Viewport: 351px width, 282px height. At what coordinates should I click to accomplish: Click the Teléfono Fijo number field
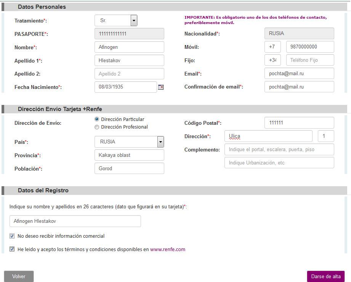[310, 60]
